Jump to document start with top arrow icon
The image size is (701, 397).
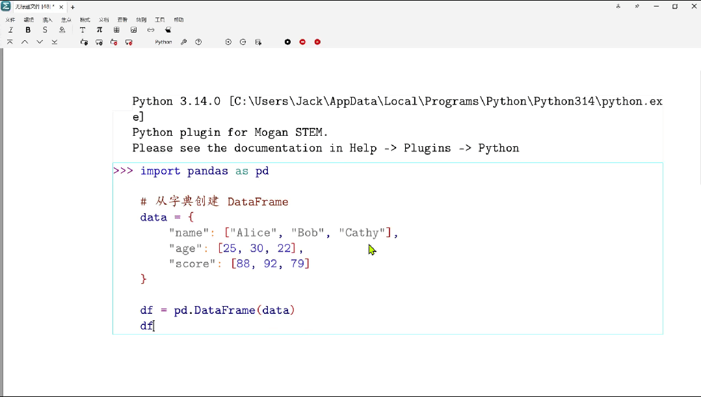(x=10, y=42)
